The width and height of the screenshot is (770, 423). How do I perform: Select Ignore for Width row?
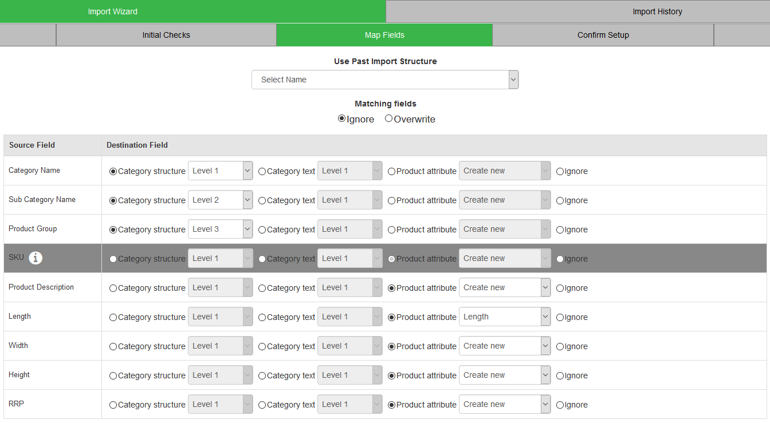pyautogui.click(x=560, y=346)
